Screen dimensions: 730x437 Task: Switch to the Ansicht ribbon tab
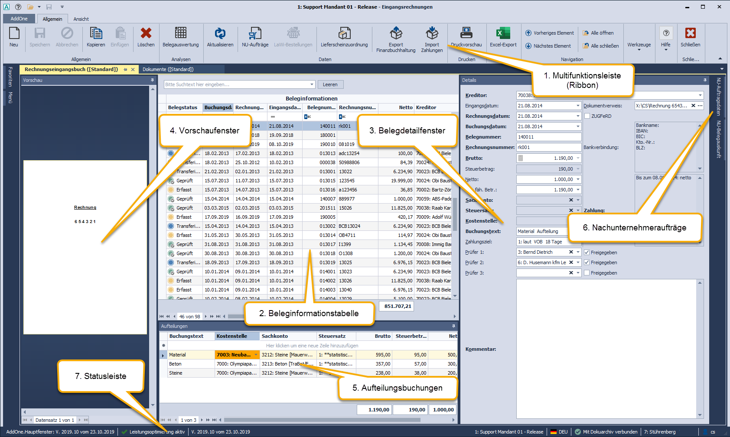[81, 19]
